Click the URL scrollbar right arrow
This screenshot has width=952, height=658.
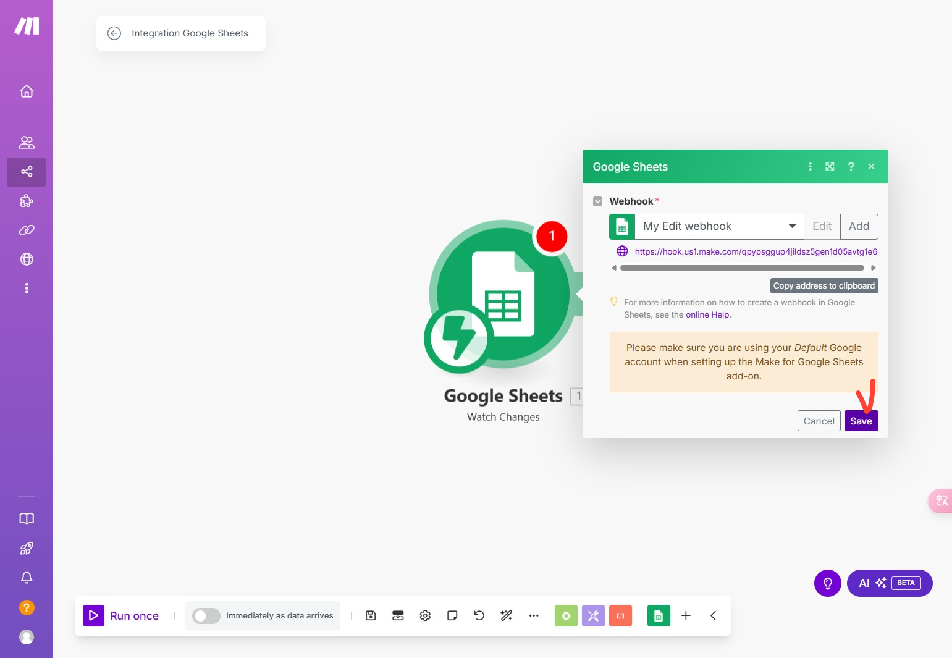874,268
